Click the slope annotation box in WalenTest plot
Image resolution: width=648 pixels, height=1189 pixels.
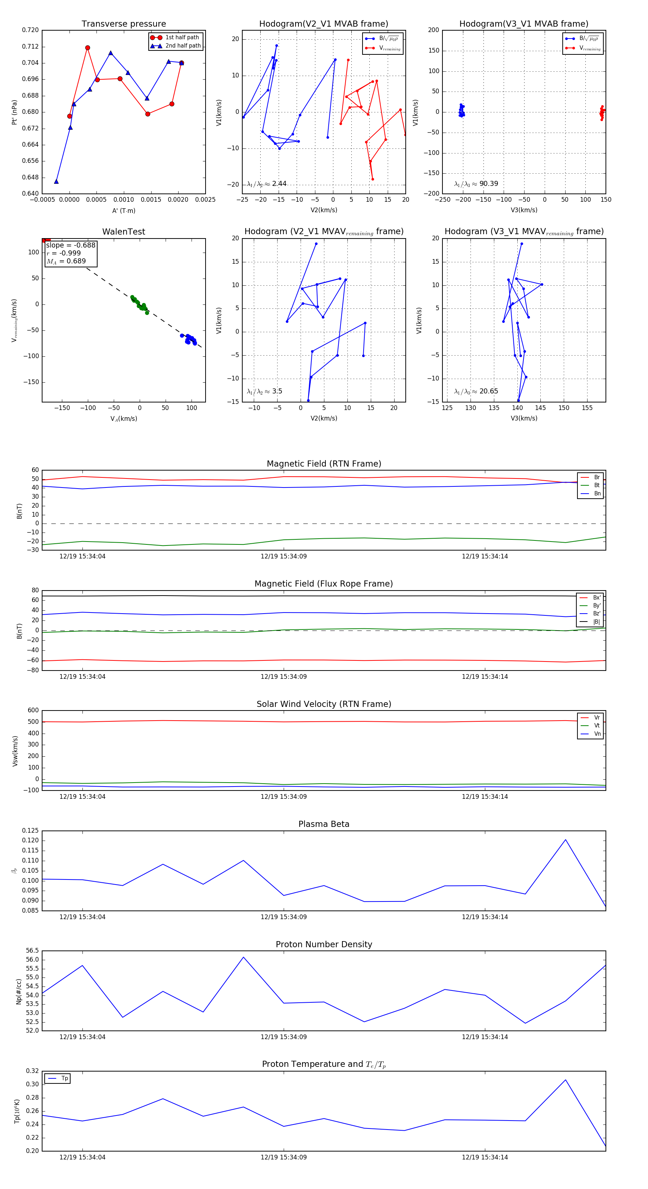click(71, 253)
